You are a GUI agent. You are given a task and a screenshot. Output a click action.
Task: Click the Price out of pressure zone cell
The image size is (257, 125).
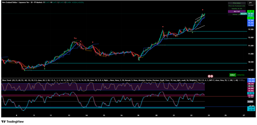click(x=237, y=6)
